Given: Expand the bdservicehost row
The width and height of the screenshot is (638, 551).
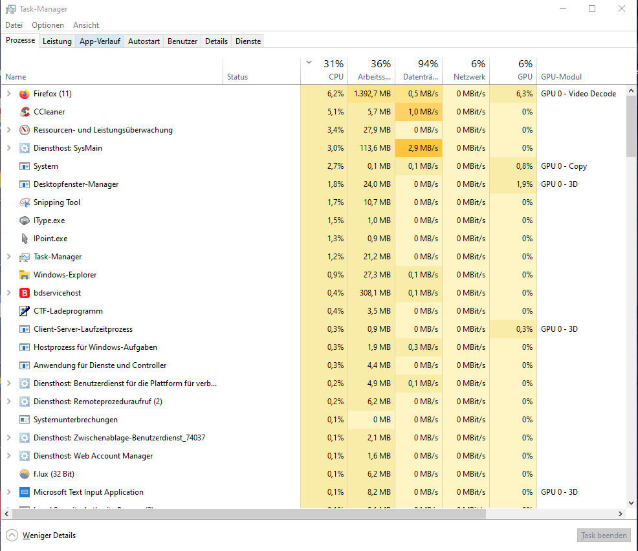Looking at the screenshot, I should tap(8, 293).
